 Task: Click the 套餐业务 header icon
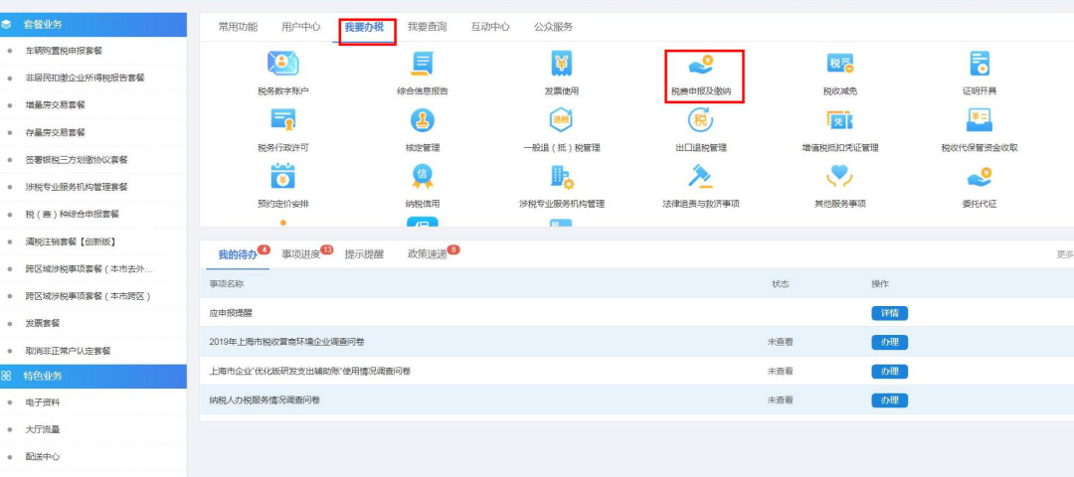[x=6, y=24]
